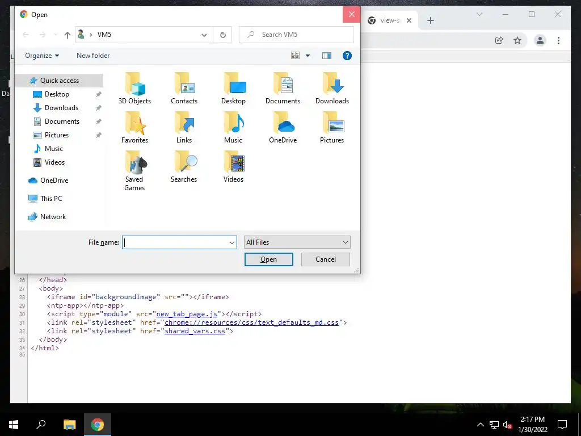Select Documents in navigation pane
581x436 pixels.
pyautogui.click(x=61, y=121)
